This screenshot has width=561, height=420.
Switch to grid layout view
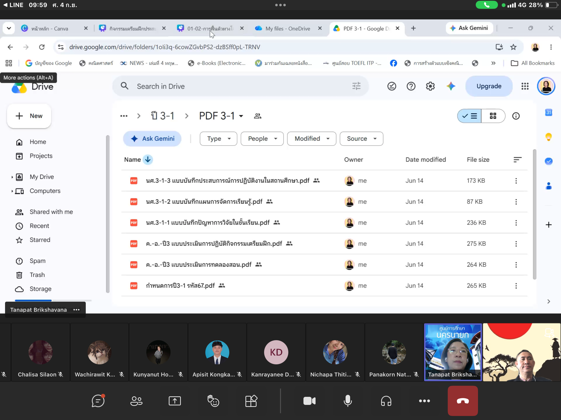493,116
